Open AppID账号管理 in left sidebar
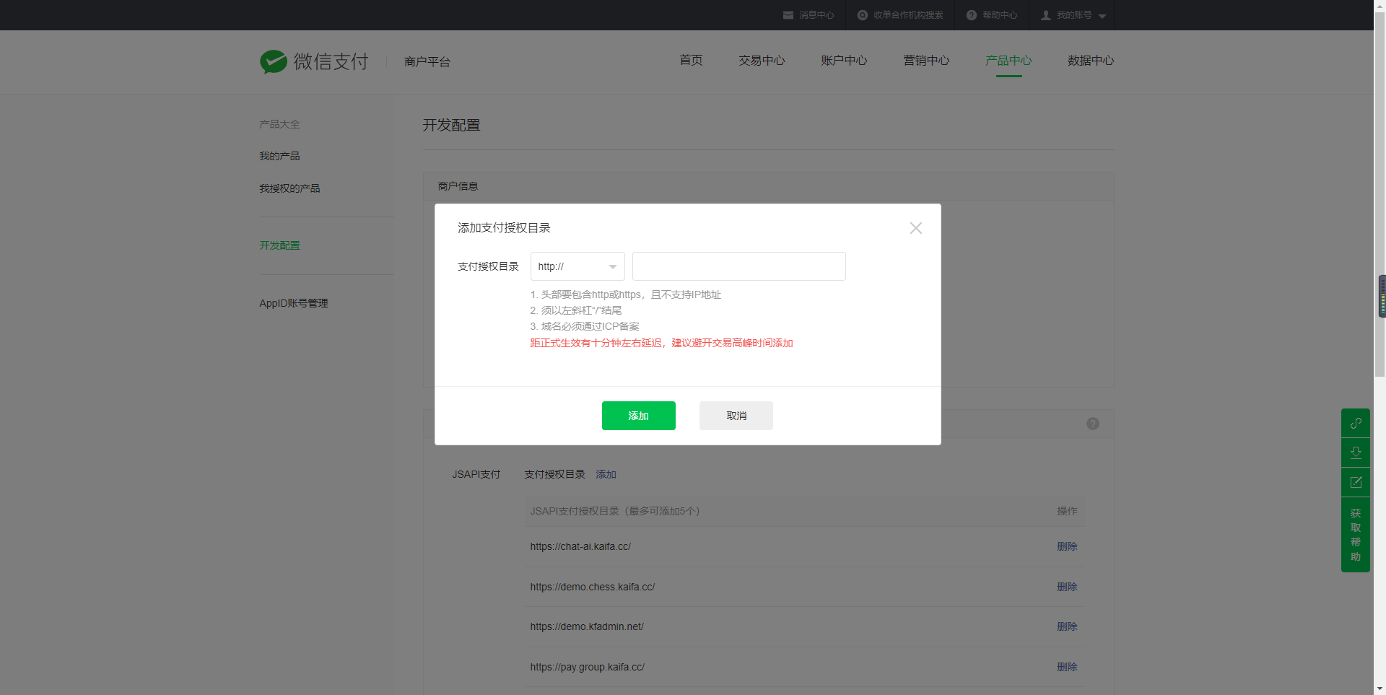1386x695 pixels. (x=293, y=303)
